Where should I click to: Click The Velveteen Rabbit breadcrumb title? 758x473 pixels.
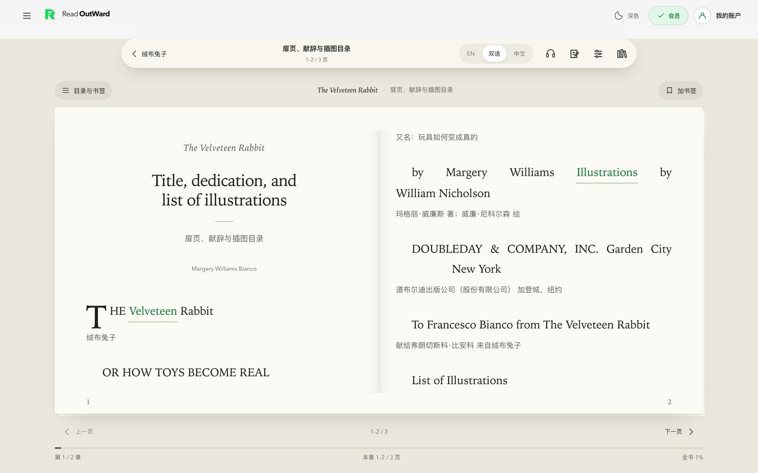[347, 90]
